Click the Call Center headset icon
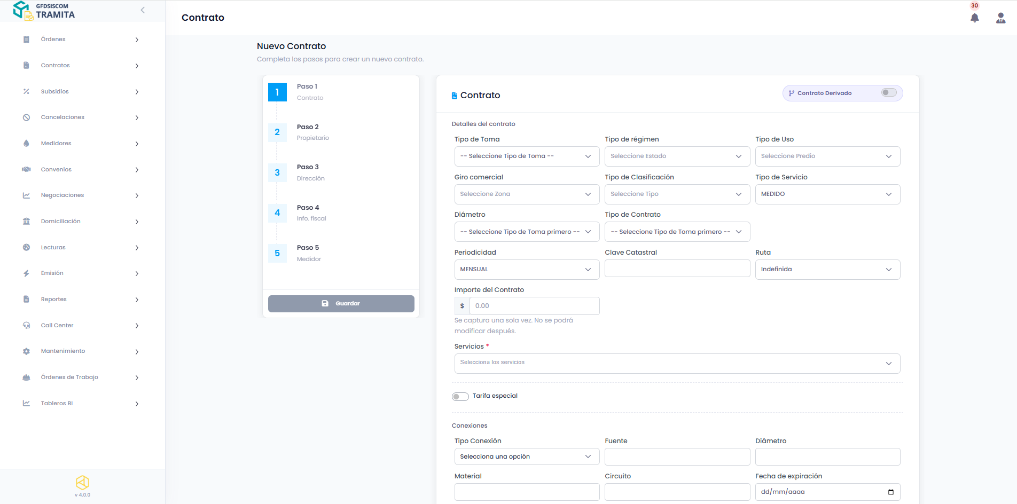The image size is (1017, 504). [26, 326]
